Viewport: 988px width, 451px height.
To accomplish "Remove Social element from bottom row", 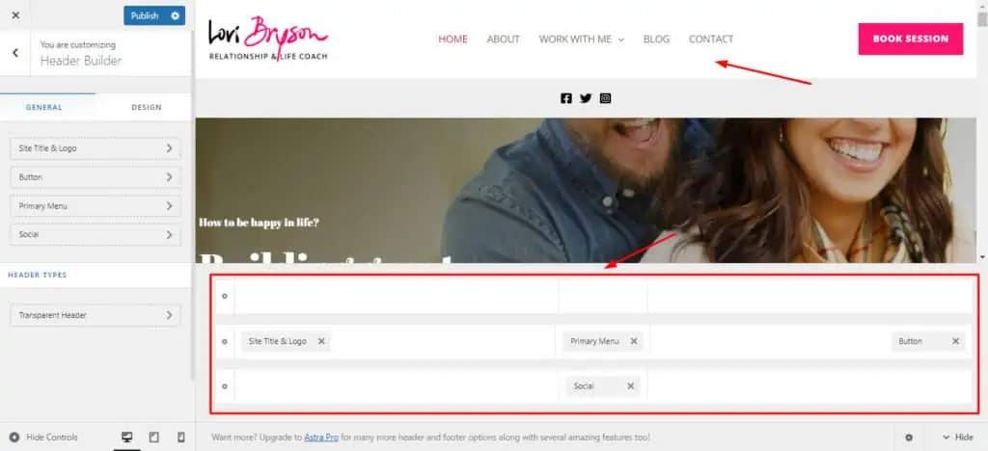I will pyautogui.click(x=631, y=386).
